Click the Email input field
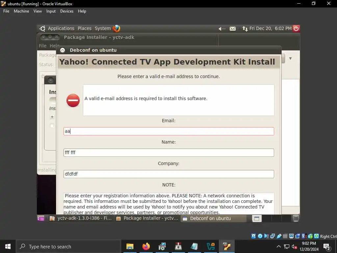The height and width of the screenshot is (253, 337). pyautogui.click(x=169, y=131)
